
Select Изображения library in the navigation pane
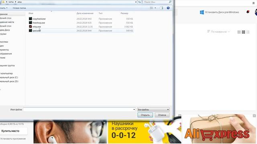coord(6,54)
